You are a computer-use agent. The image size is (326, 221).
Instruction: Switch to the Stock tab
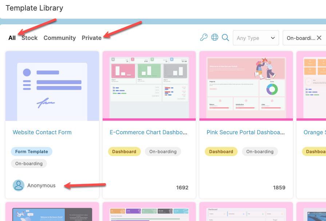click(29, 38)
